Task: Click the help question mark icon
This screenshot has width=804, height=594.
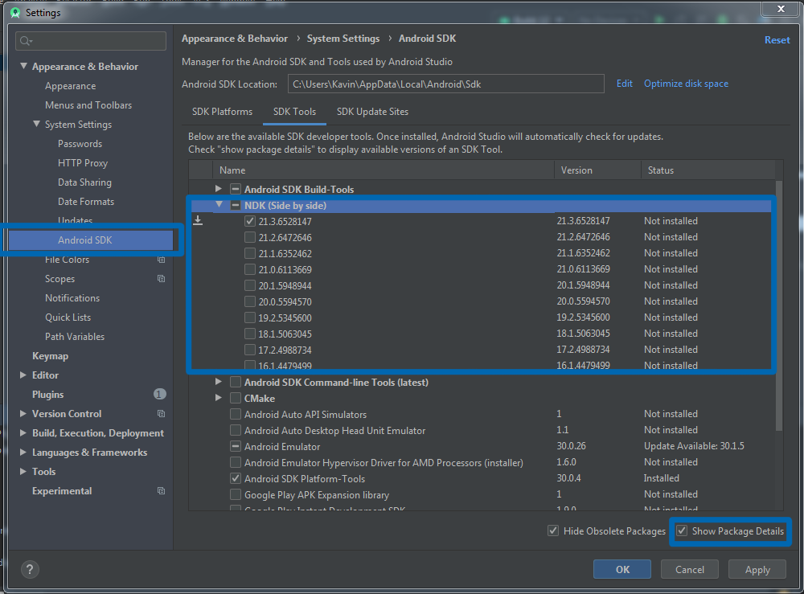Action: (x=30, y=569)
